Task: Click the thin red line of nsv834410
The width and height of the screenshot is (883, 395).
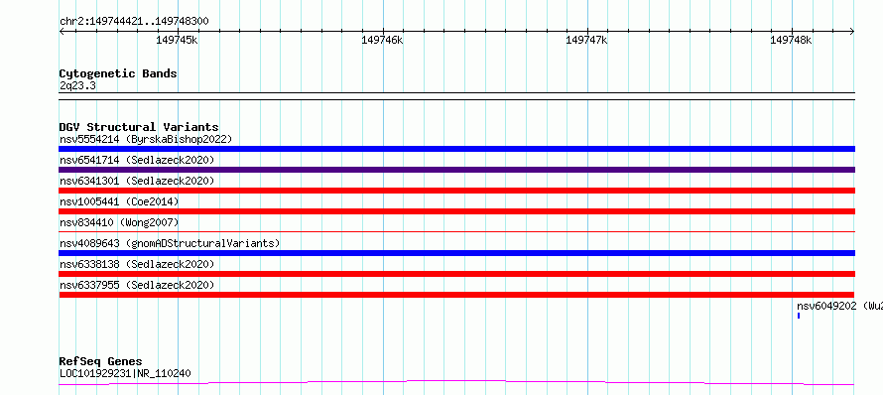Action: click(456, 231)
